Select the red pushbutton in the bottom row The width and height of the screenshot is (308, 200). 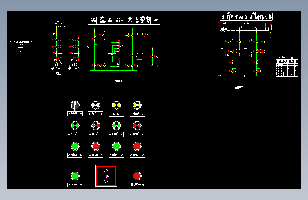(137, 176)
